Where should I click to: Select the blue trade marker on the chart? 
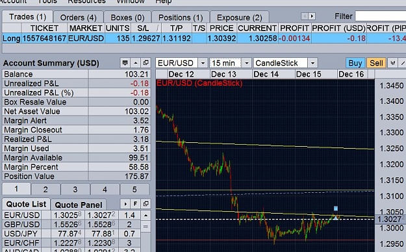point(336,208)
